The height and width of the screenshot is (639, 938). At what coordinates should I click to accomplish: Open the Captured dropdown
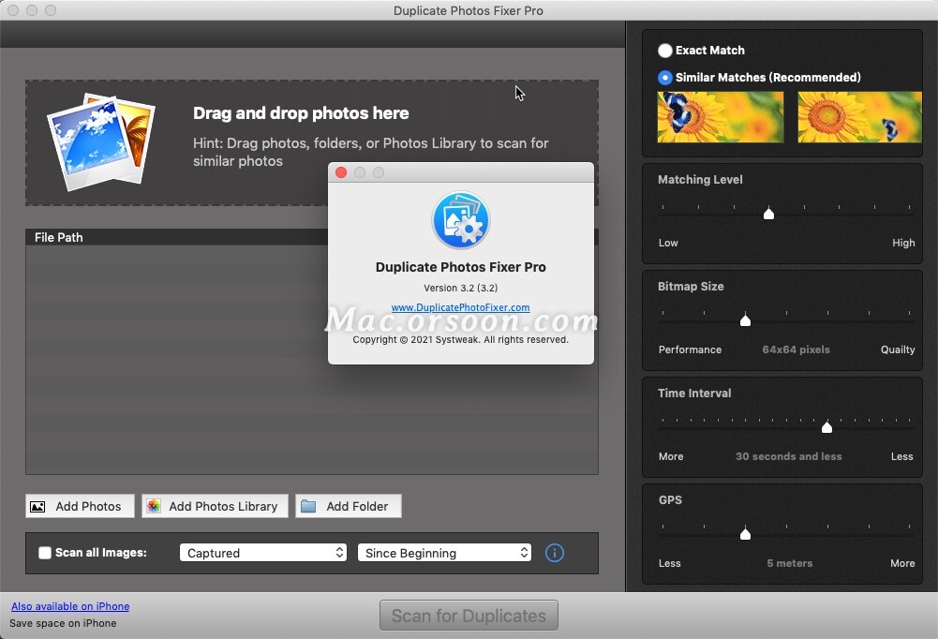263,553
